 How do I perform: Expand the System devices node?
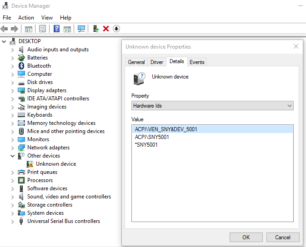pyautogui.click(x=13, y=213)
